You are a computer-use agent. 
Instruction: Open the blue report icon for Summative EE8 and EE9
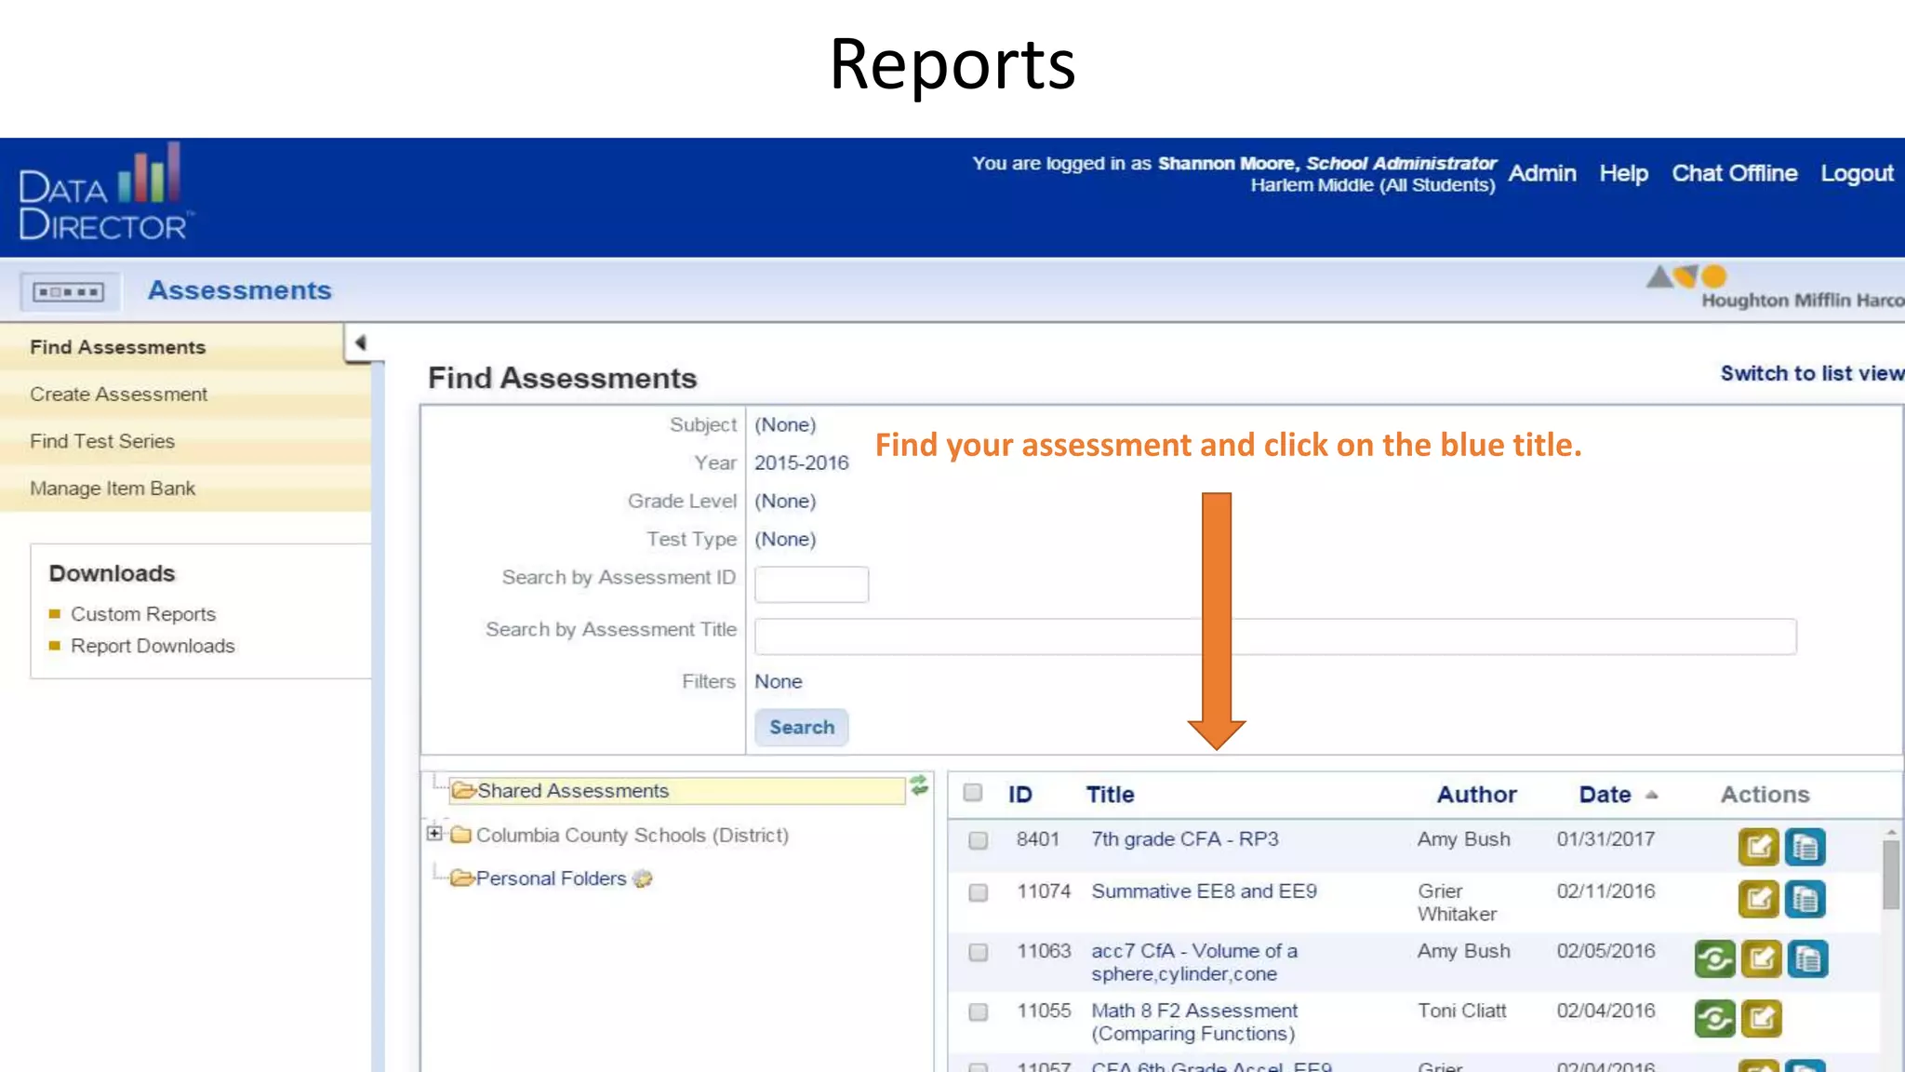pyautogui.click(x=1805, y=899)
